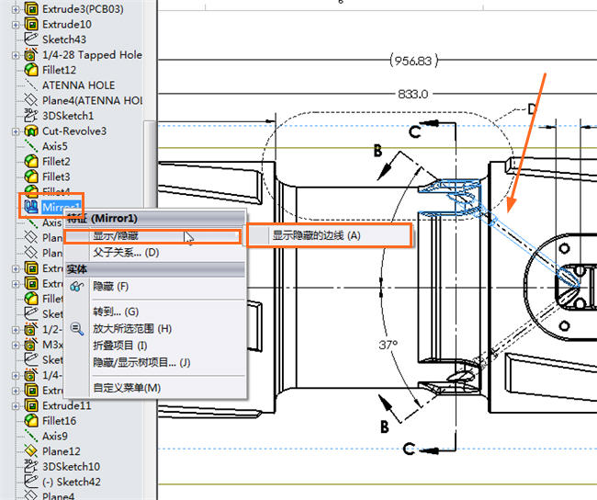597x500 pixels.
Task: Click the 833.0 dimension text
Action: click(x=413, y=94)
